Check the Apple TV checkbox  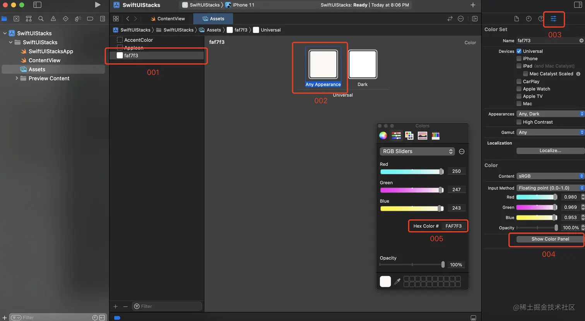[519, 96]
